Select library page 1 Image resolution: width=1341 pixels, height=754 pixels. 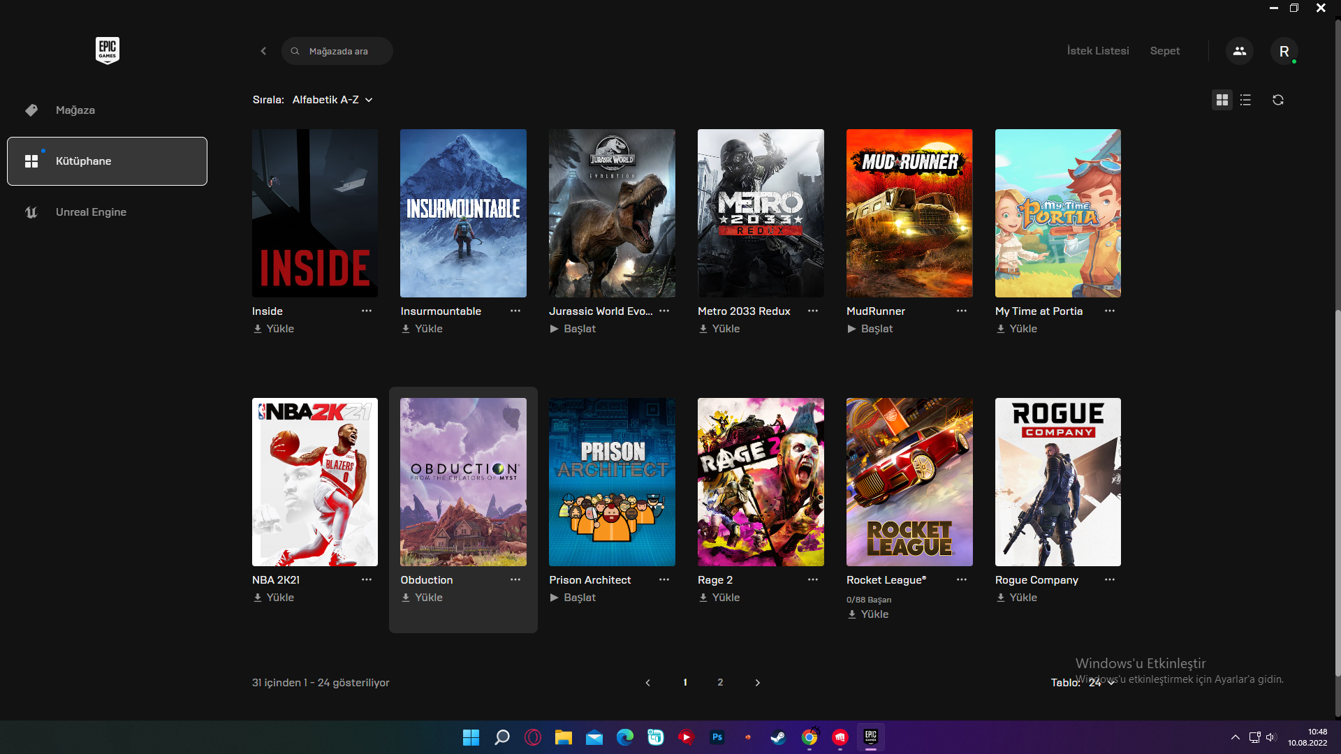tap(685, 683)
